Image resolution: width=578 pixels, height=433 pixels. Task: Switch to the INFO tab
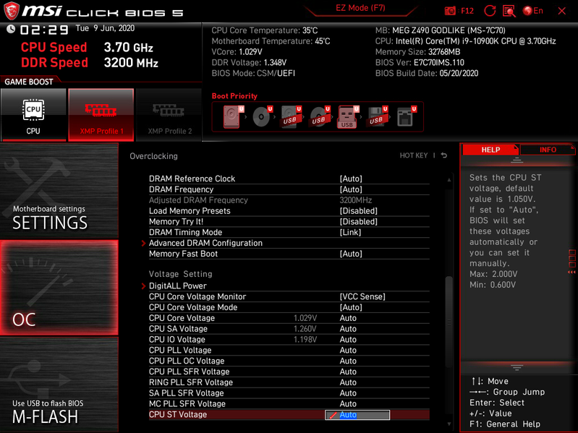[x=548, y=150]
